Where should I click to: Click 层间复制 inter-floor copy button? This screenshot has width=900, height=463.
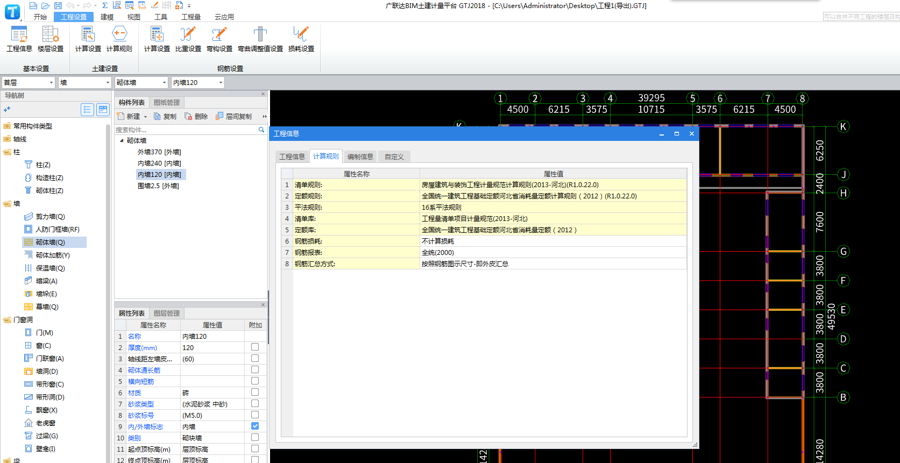coord(233,116)
